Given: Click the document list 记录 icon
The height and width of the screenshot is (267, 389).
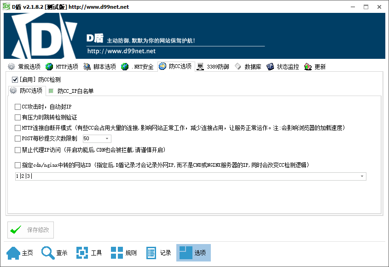Looking at the screenshot, I should [x=151, y=253].
